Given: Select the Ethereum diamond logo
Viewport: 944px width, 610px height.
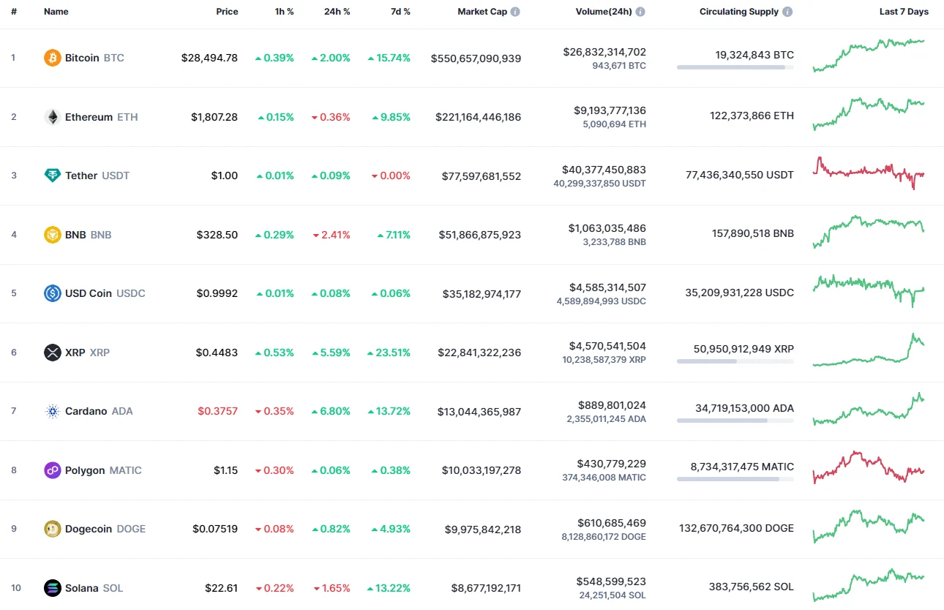Looking at the screenshot, I should click(51, 116).
